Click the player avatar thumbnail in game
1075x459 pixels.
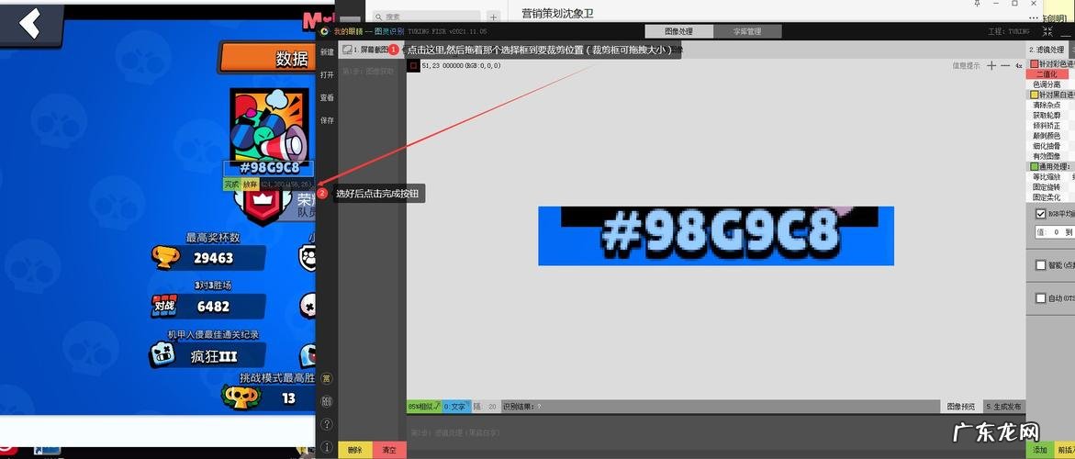[x=269, y=125]
